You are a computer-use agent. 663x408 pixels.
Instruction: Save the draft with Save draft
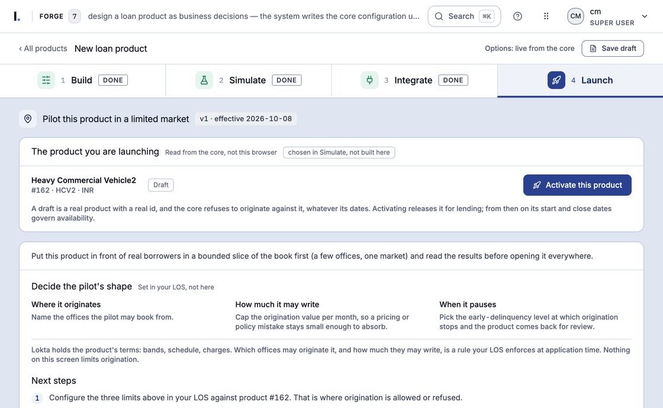(x=613, y=48)
